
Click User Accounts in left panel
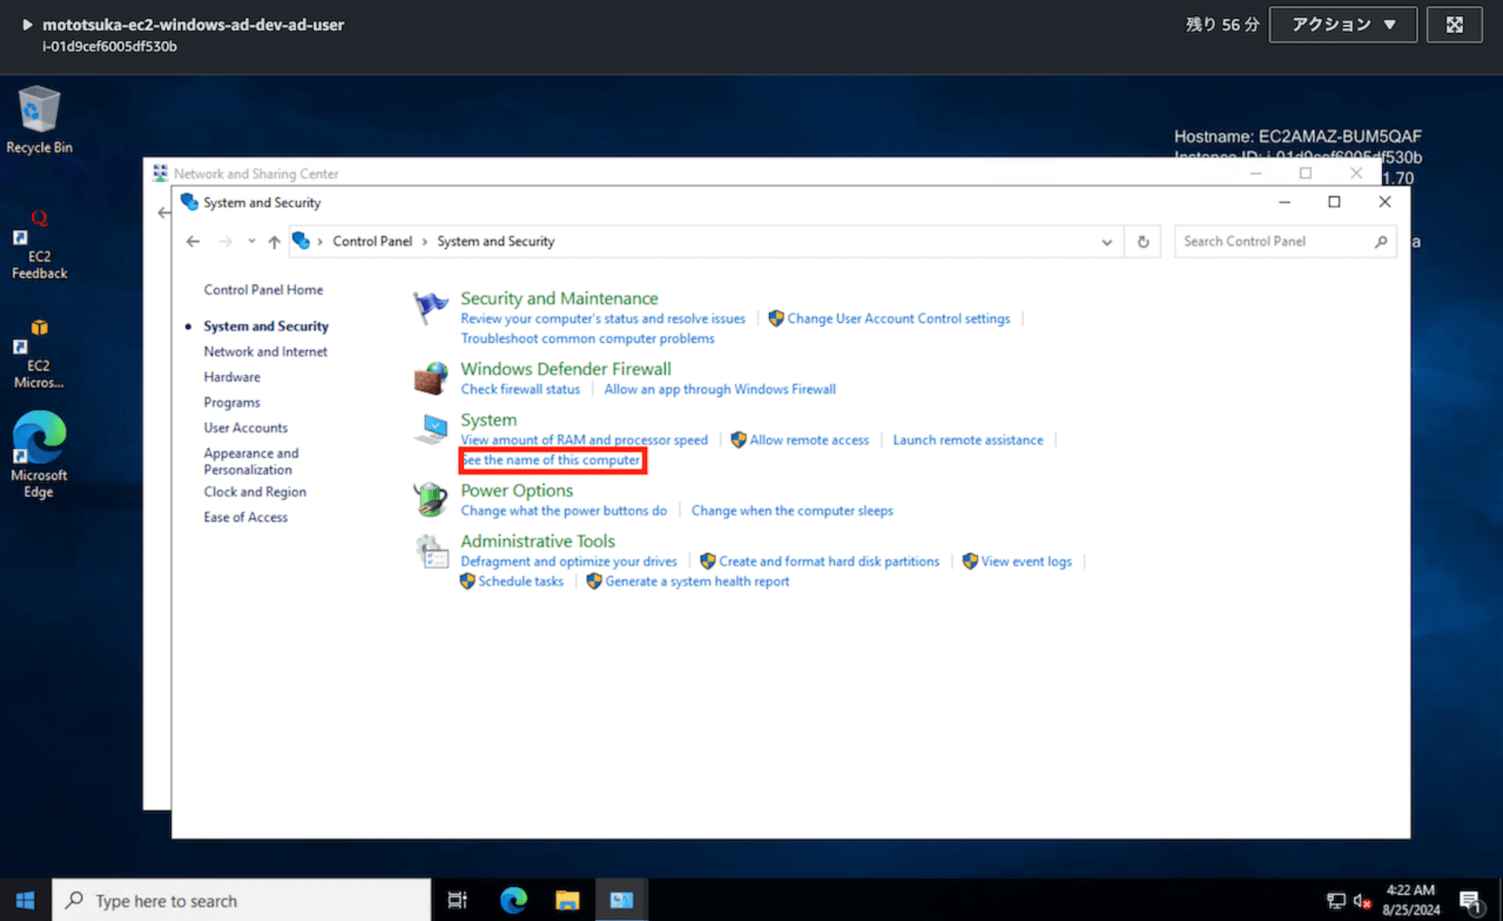point(246,426)
